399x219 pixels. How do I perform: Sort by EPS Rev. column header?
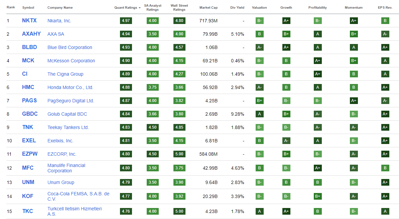[385, 8]
